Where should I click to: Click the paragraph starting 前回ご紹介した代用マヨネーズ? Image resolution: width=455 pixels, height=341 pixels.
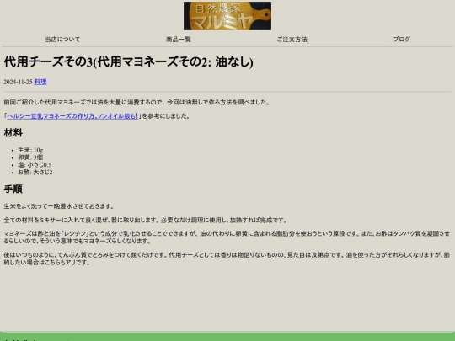[x=136, y=102]
